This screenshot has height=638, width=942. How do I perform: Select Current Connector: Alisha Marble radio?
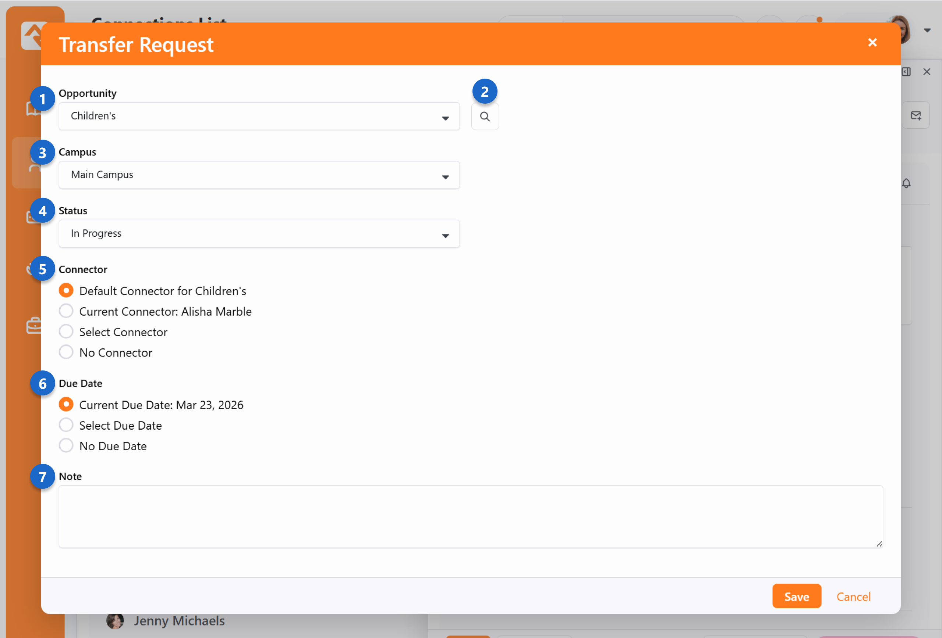[x=66, y=311]
